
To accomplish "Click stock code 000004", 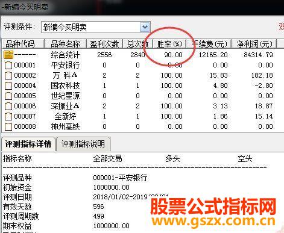I will pyautogui.click(x=25, y=85).
